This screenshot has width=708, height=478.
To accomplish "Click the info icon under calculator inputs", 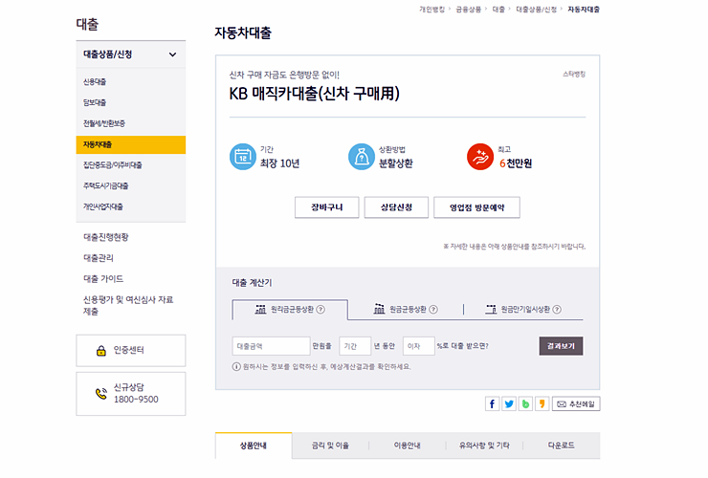I will [x=236, y=366].
